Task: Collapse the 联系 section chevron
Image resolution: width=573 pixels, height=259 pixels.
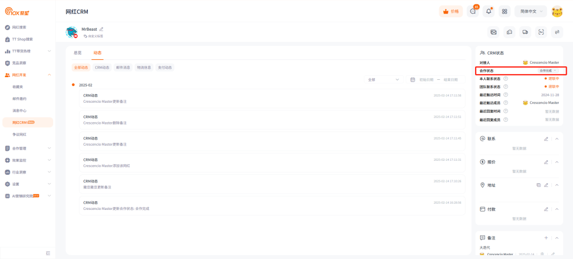Action: coord(557,138)
